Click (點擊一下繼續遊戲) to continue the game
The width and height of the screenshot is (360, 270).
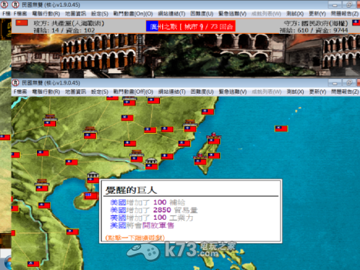pyautogui.click(x=135, y=238)
